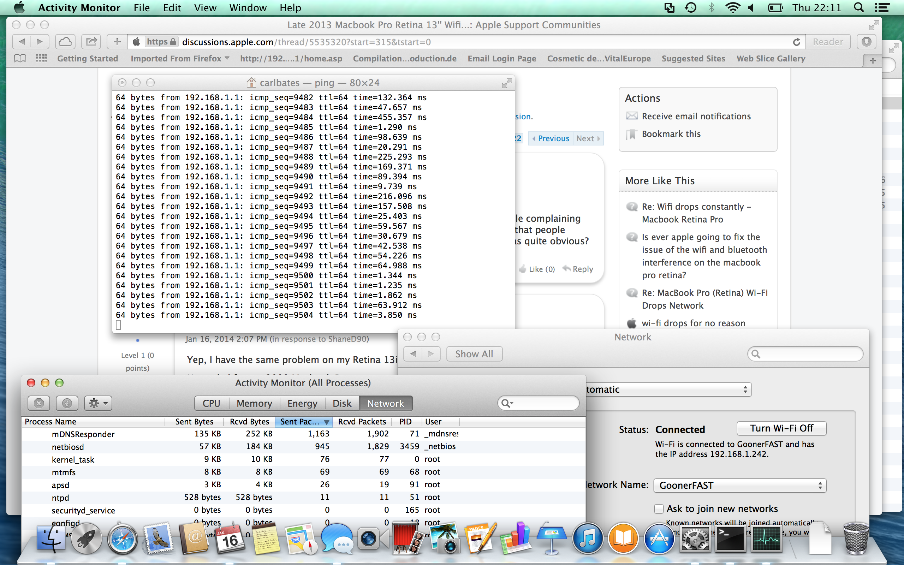Click the Show All button
The width and height of the screenshot is (904, 565).
(474, 354)
